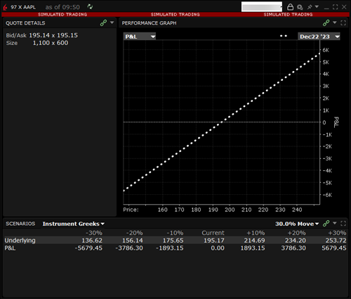Click P&L value 5679.45
This screenshot has height=299, width=351.
point(334,248)
